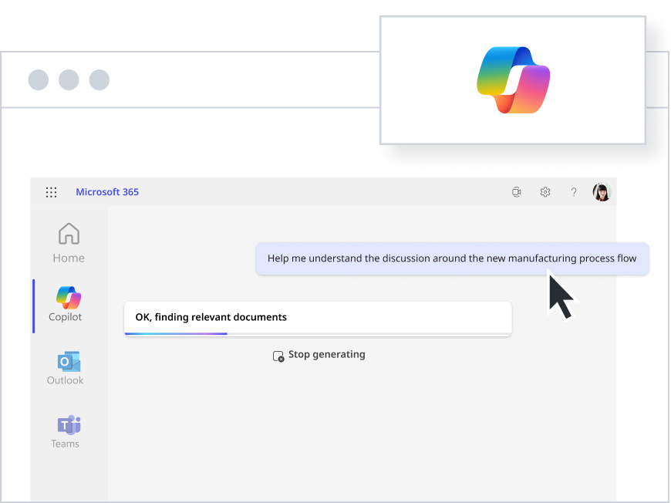Image resolution: width=671 pixels, height=503 pixels.
Task: Click the Stop generating button
Action: 319,355
